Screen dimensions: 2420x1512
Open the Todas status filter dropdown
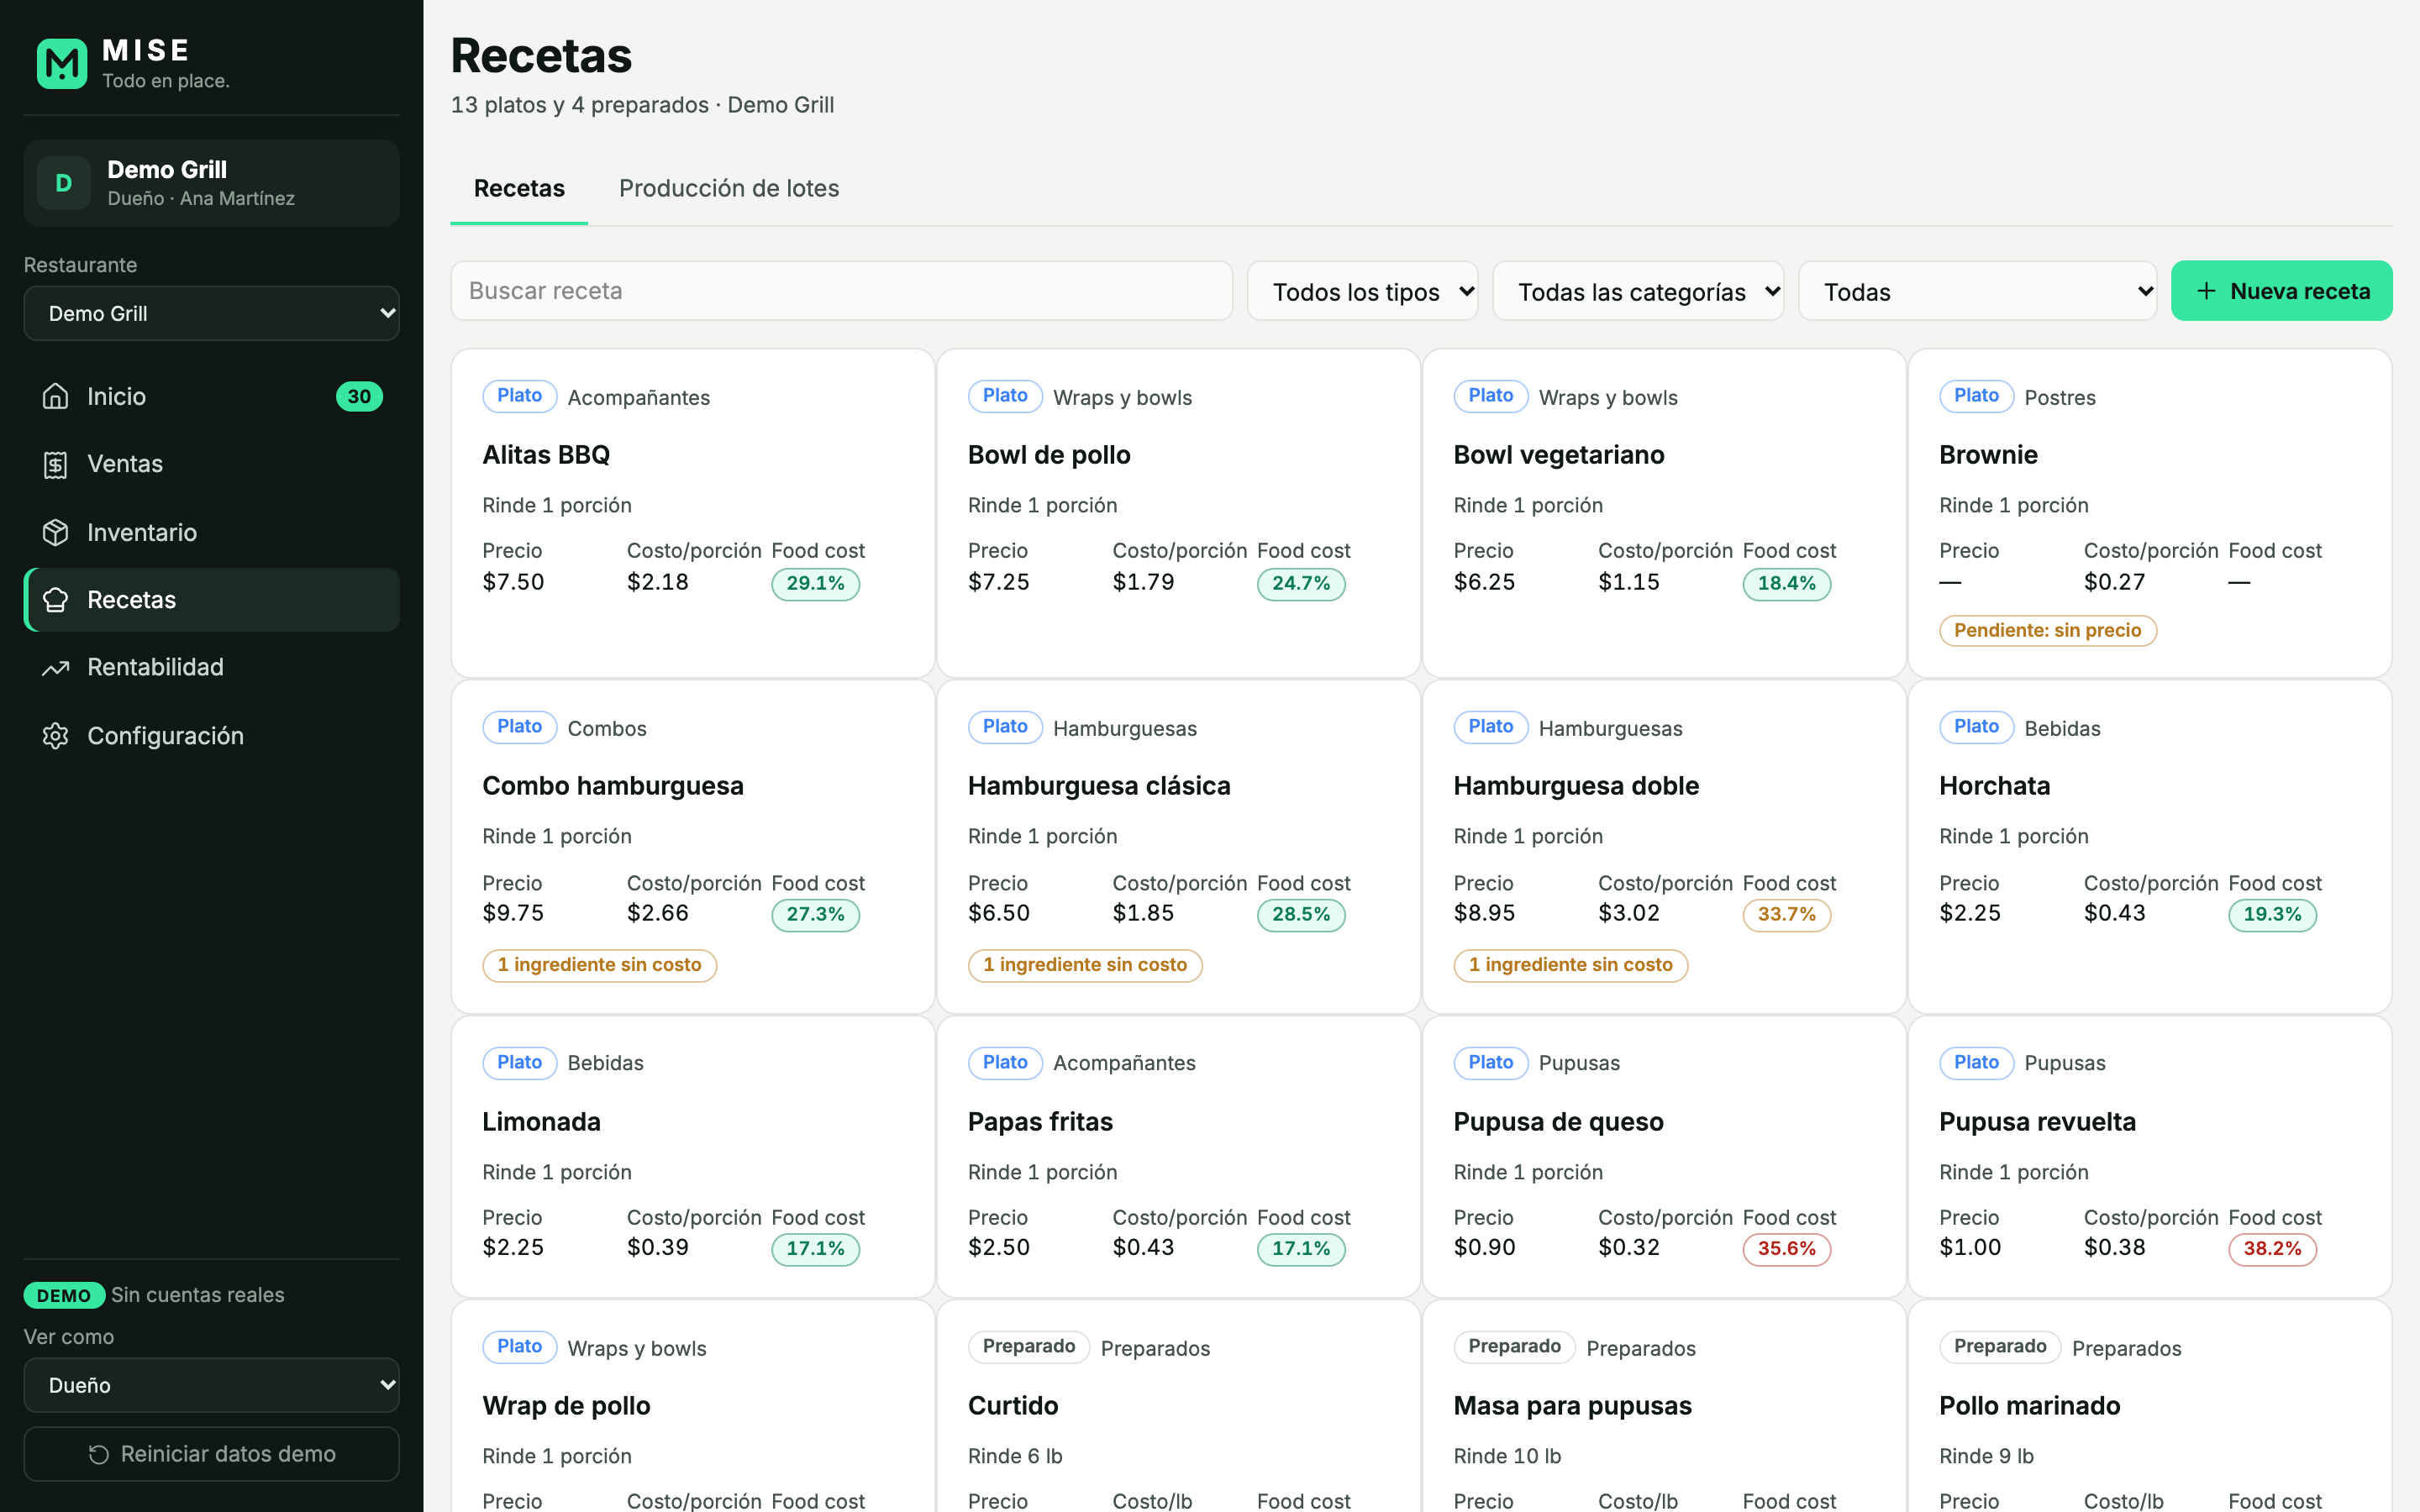(1977, 292)
